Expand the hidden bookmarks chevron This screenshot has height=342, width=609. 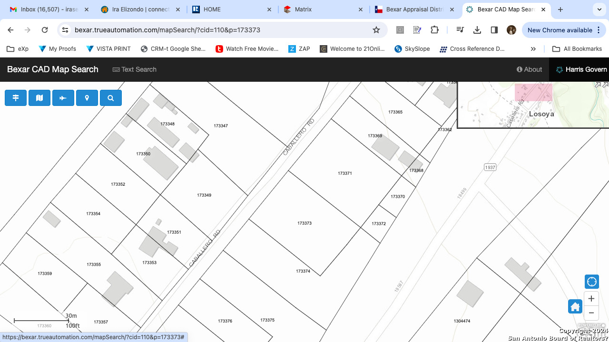533,49
